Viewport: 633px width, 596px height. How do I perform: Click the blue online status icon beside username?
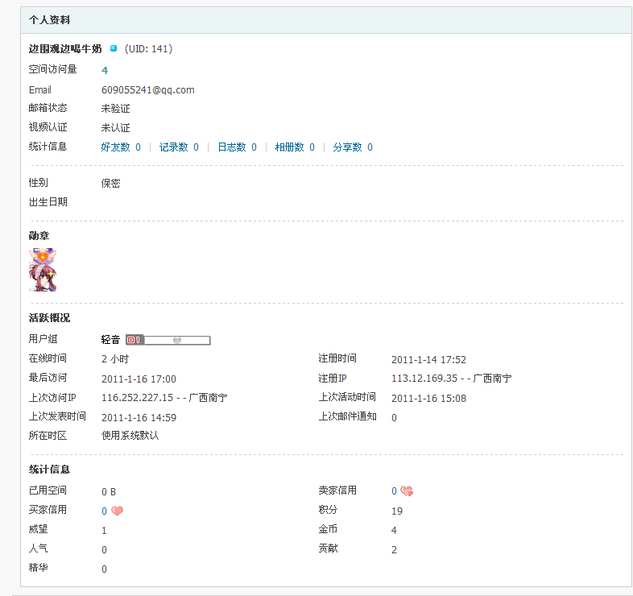[x=114, y=48]
